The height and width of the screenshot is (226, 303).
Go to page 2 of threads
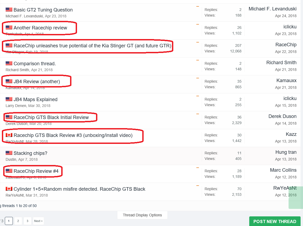coord(18,221)
